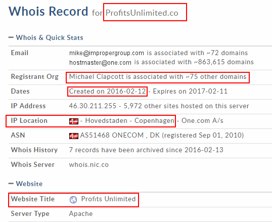Click Created on 2016-02-12 date
Viewport: 272px width, 222px height.
[107, 91]
